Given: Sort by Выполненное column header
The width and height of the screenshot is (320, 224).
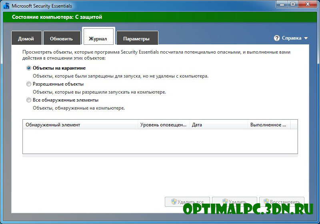Looking at the screenshot, I should coord(269,125).
